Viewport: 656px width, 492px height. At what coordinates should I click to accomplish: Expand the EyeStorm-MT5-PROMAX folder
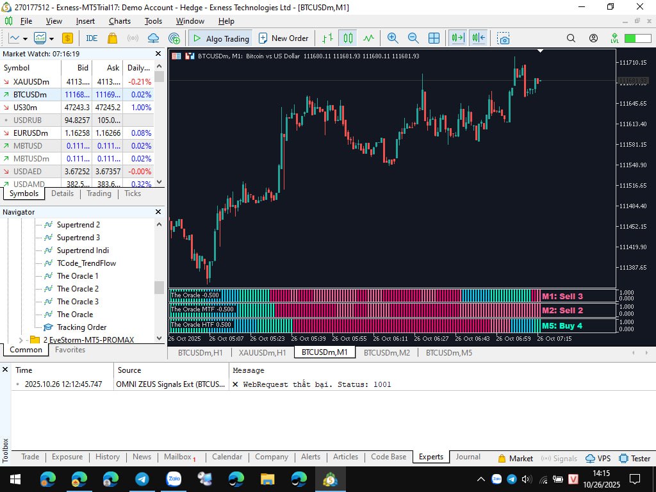pos(21,340)
